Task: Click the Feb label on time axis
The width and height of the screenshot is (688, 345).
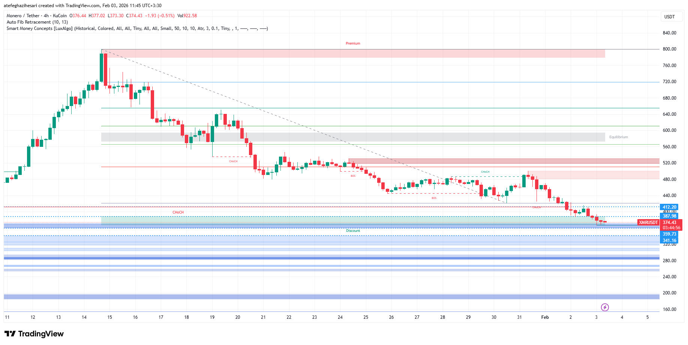Action: point(545,317)
